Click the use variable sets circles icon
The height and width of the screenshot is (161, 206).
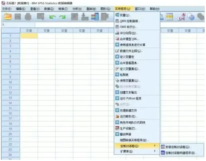click(x=191, y=17)
